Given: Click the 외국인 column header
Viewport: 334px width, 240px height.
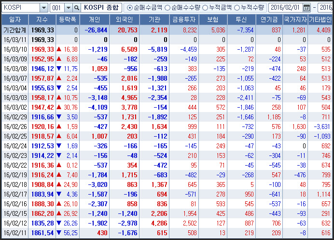Looking at the screenshot, I should 125,20.
